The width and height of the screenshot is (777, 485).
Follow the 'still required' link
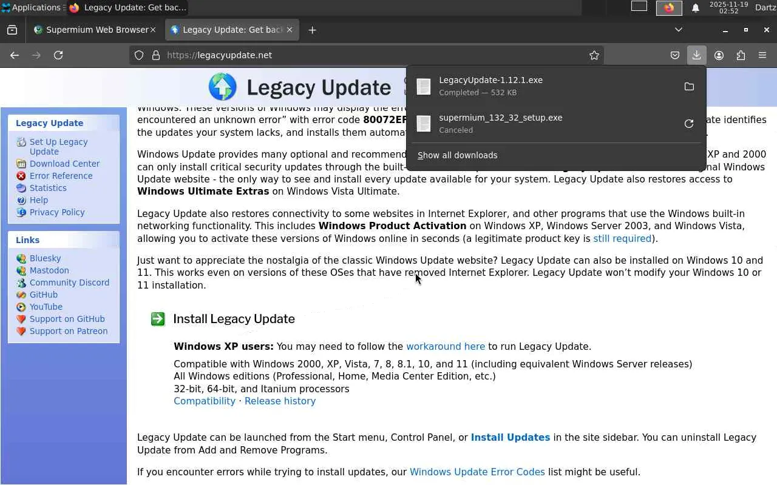click(x=622, y=239)
